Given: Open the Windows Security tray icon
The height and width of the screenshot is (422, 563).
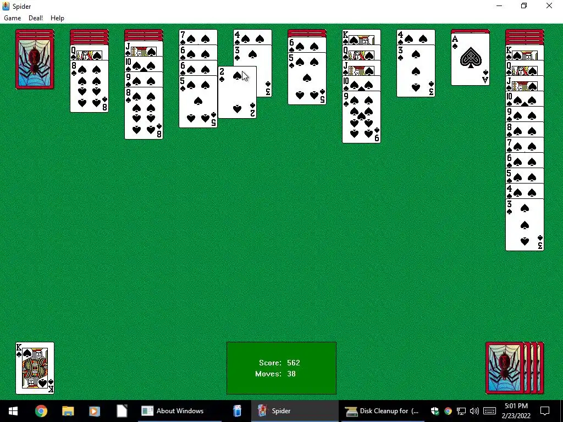Looking at the screenshot, I should pos(435,411).
